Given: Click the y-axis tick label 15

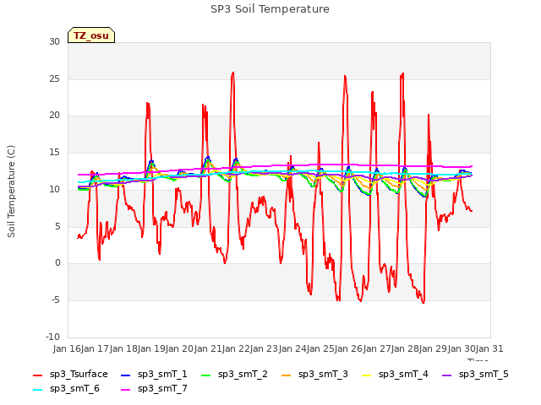Looking at the screenshot, I should [54, 152].
